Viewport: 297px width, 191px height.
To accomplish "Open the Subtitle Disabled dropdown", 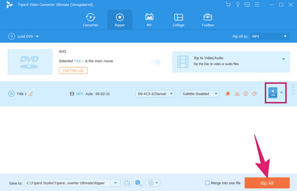I will click(x=199, y=94).
